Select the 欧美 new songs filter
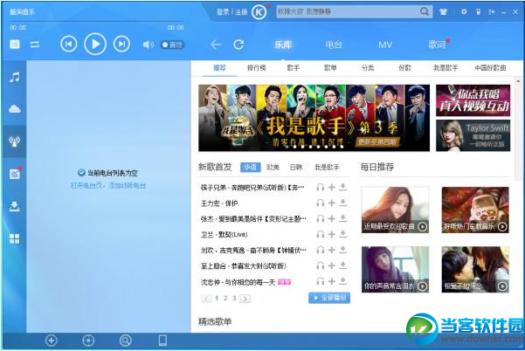This screenshot has width=525, height=351. (273, 167)
